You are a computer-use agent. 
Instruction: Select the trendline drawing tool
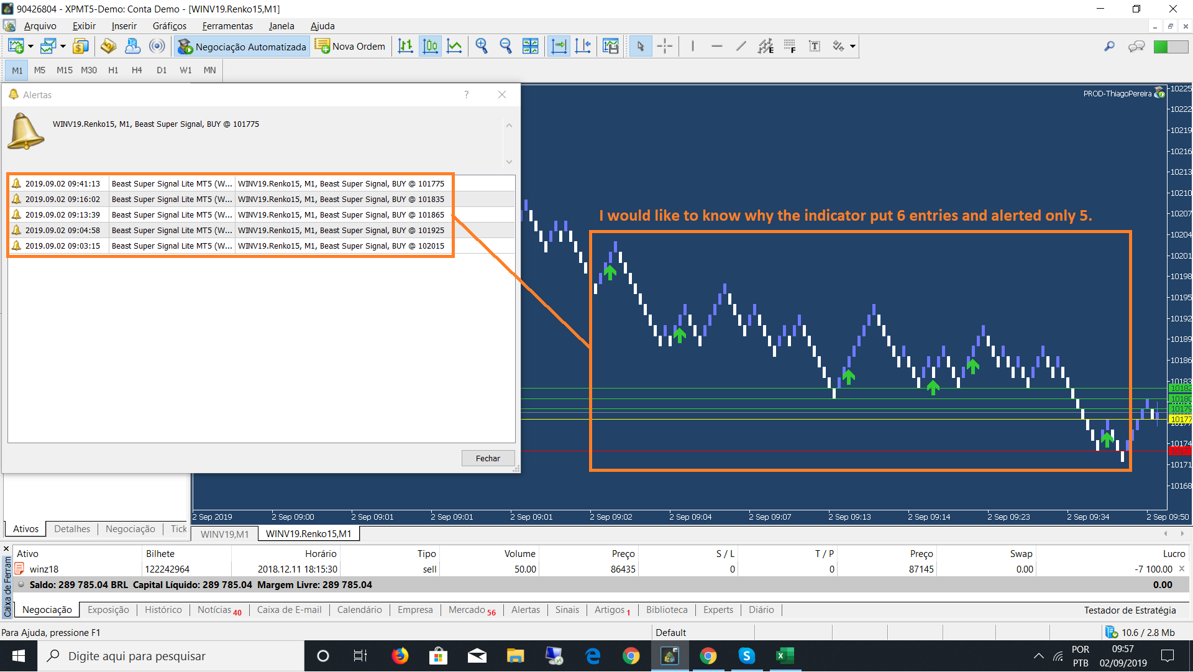pos(741,47)
